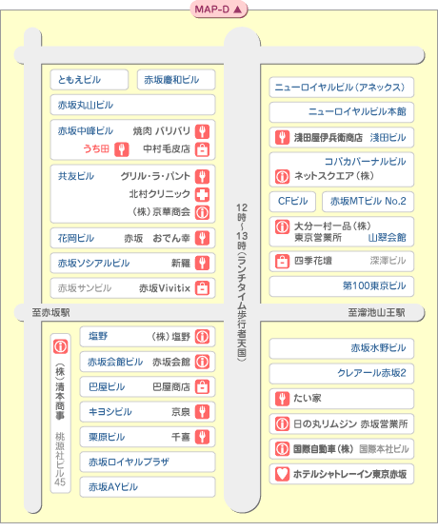Viewport: 438px width, 531px height.
Task: Click the 桃源社ビル45 vertical label
Action: click(60, 459)
